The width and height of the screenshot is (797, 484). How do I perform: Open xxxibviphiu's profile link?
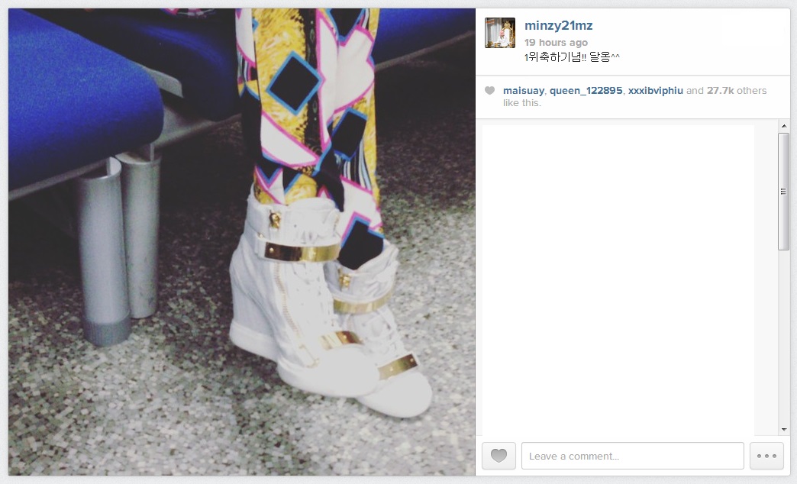coord(655,91)
